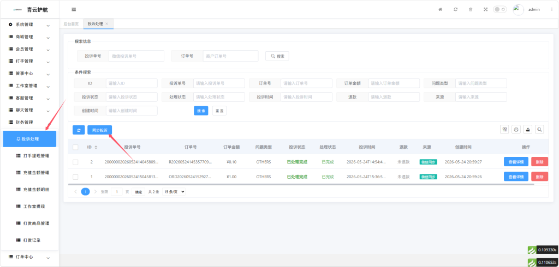The height and width of the screenshot is (267, 559).
Task: Click the 微信同步 tag in row ID 2
Action: pos(428,162)
